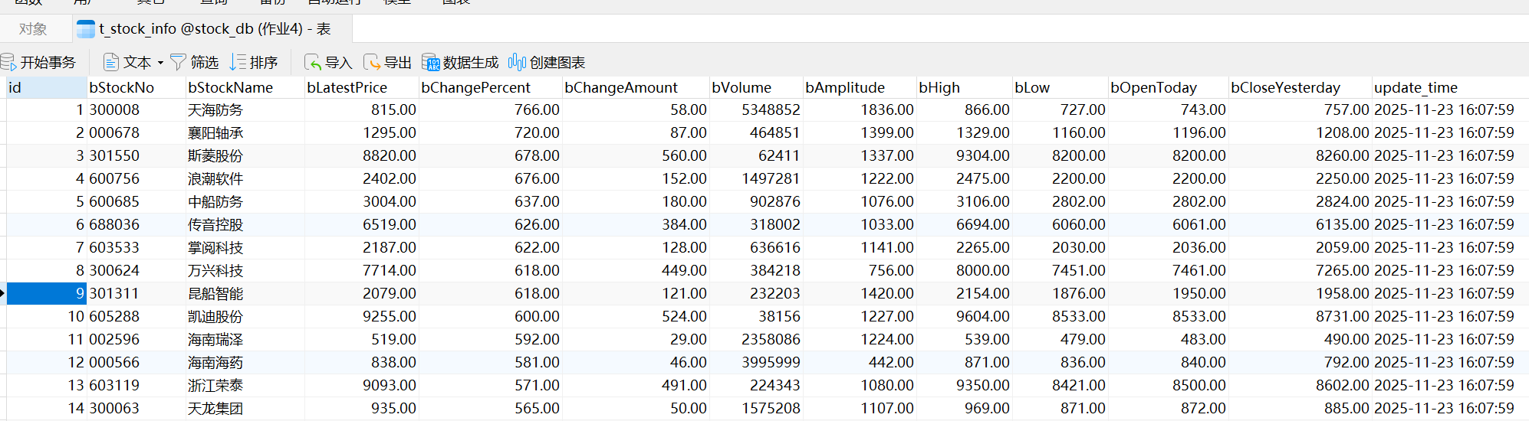Click the 浙江荣泰 stock name cell
Screen dimensions: 1529x421
click(x=215, y=385)
